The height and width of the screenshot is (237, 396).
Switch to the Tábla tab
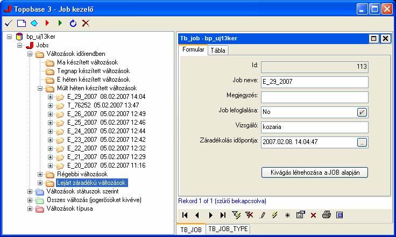[x=218, y=50]
